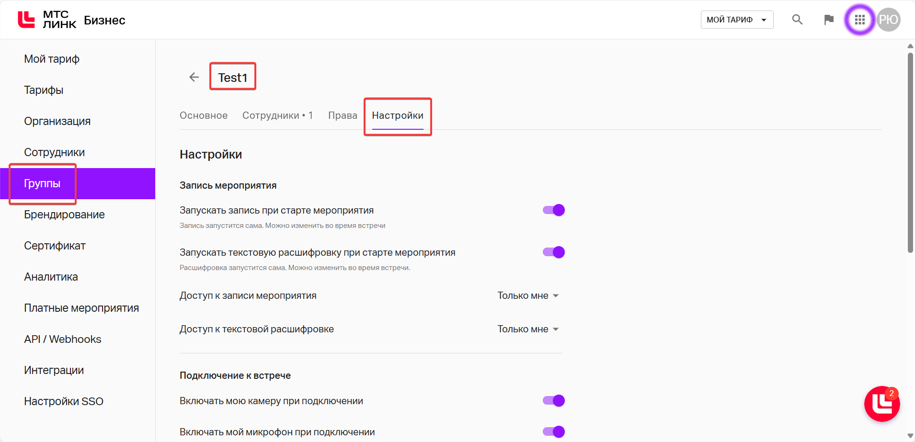
Task: Click the vertical page scrollbar
Action: (910, 153)
